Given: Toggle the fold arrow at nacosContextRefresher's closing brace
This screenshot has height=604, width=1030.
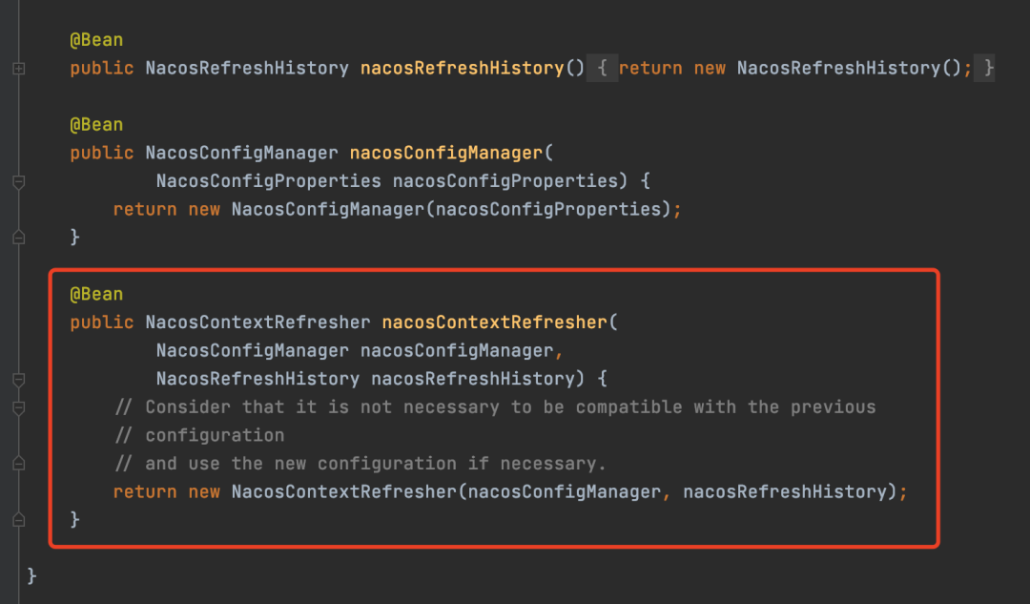Looking at the screenshot, I should coord(18,519).
